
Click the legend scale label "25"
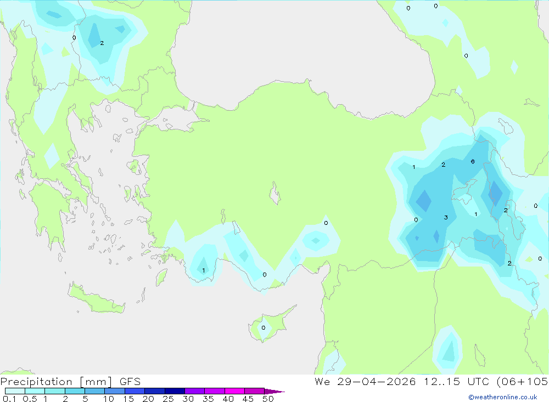(169, 399)
